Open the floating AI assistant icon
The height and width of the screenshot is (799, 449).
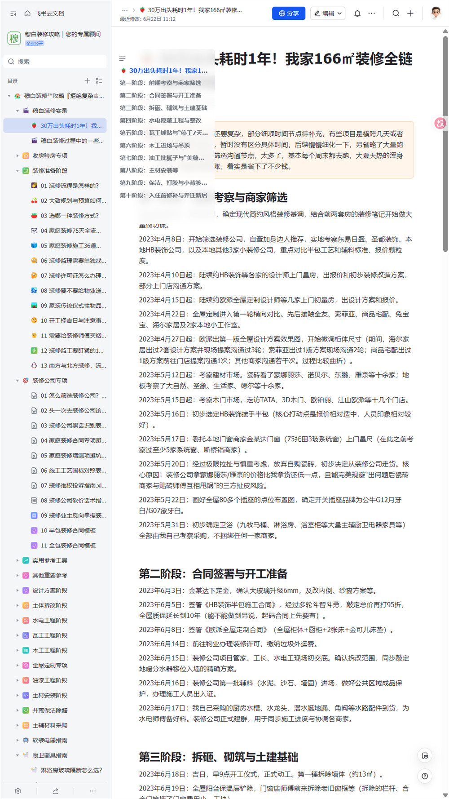440,123
